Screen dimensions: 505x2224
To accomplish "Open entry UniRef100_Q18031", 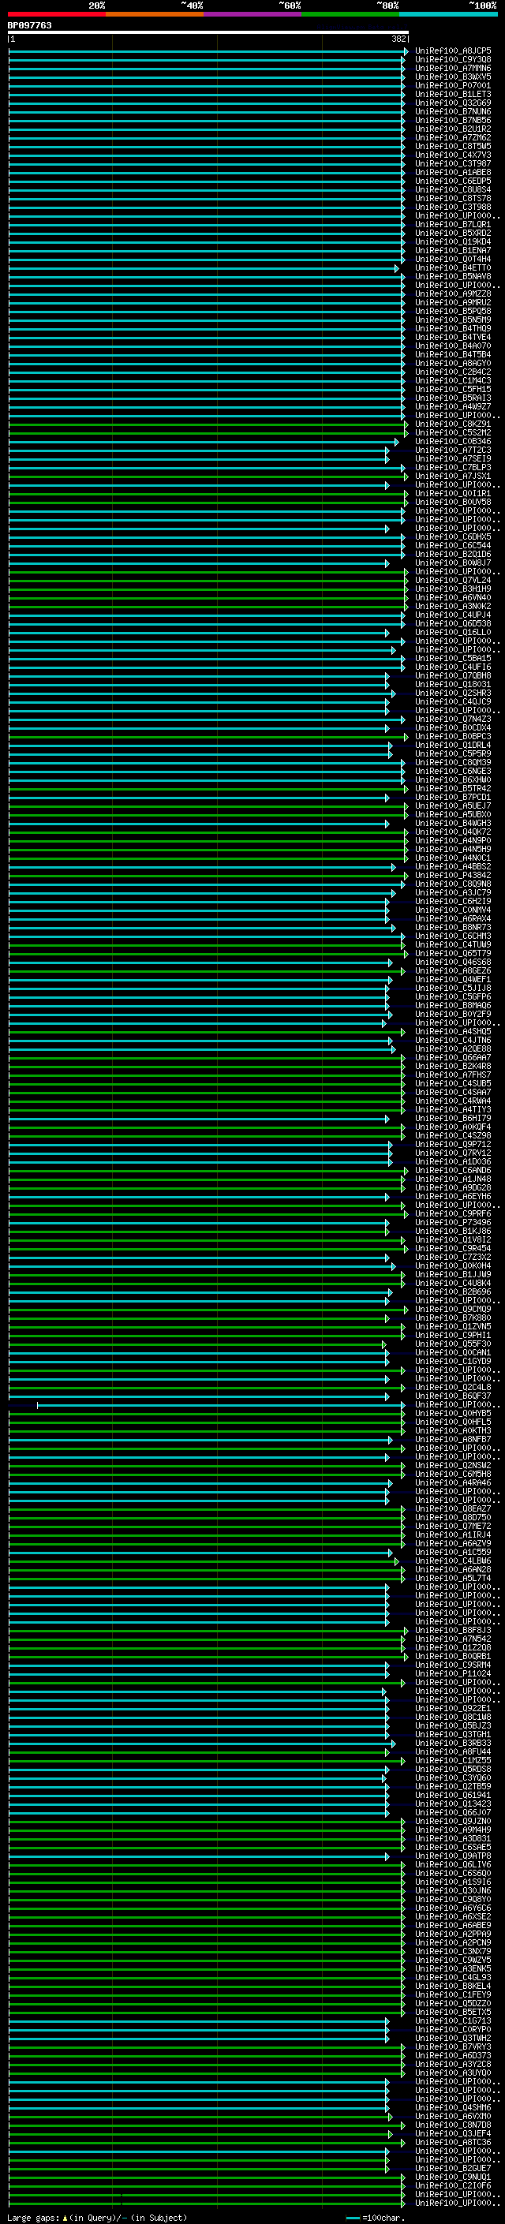I will click(453, 685).
